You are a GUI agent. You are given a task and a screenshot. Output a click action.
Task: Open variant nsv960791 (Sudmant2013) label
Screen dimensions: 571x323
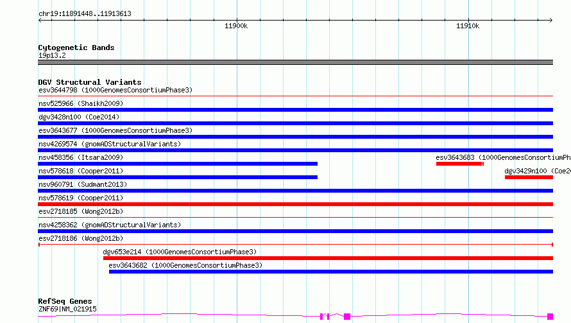(83, 184)
